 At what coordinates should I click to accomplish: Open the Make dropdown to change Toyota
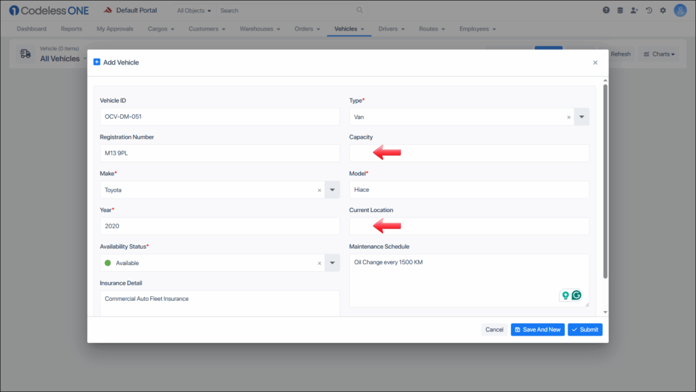(x=332, y=189)
